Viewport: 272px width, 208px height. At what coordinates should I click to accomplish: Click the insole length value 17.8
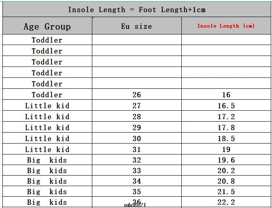[226, 127]
